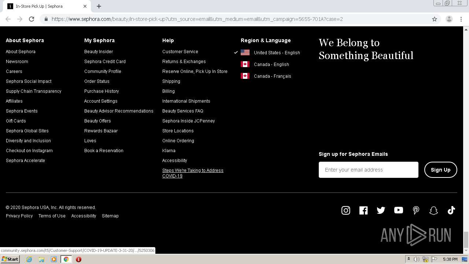Open the Careers link

pyautogui.click(x=14, y=71)
